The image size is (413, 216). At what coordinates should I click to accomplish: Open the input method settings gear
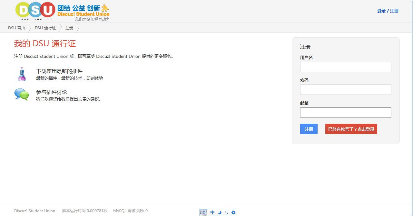[233, 212]
